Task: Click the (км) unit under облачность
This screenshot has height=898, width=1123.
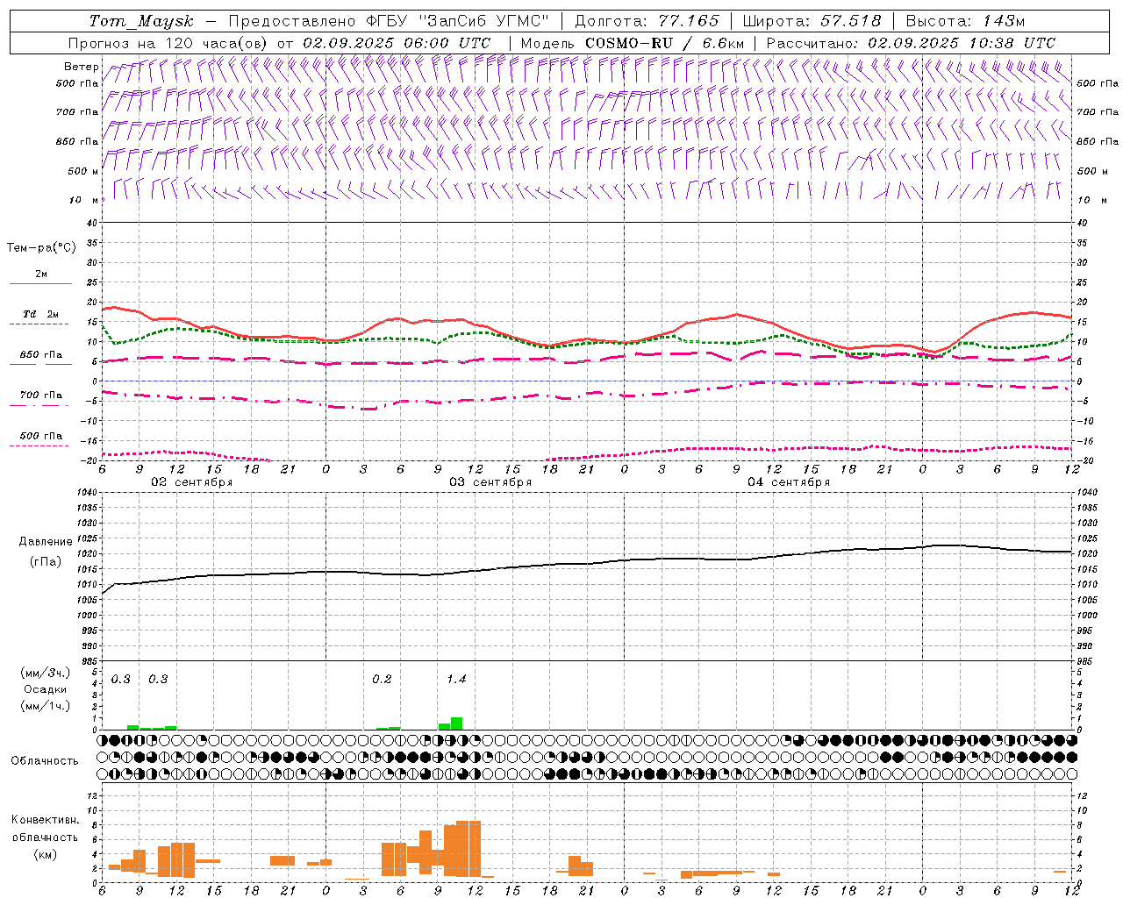Action: 46,854
